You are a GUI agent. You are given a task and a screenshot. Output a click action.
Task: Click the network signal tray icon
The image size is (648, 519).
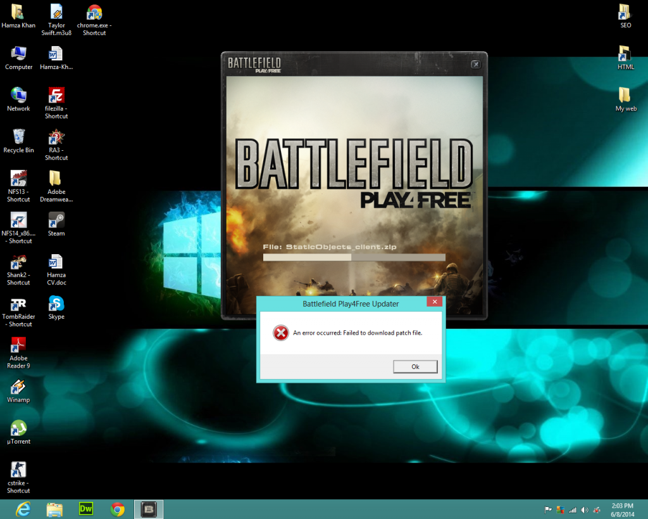572,510
